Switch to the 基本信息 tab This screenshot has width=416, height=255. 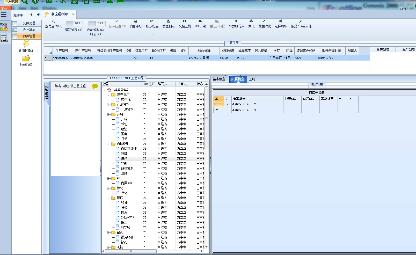tap(219, 79)
